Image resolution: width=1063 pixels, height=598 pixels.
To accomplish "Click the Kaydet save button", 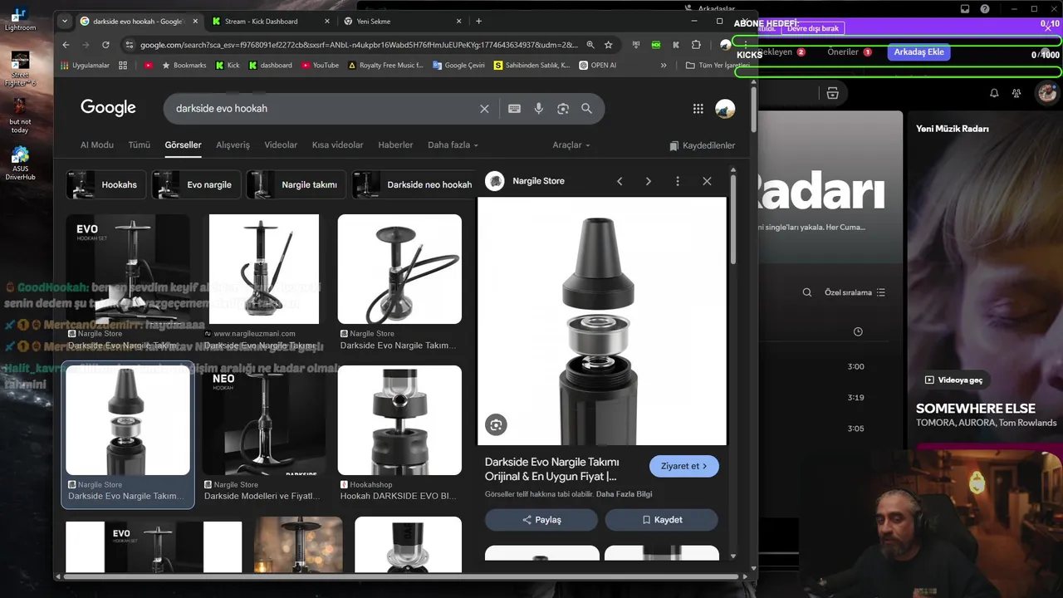I will (662, 520).
